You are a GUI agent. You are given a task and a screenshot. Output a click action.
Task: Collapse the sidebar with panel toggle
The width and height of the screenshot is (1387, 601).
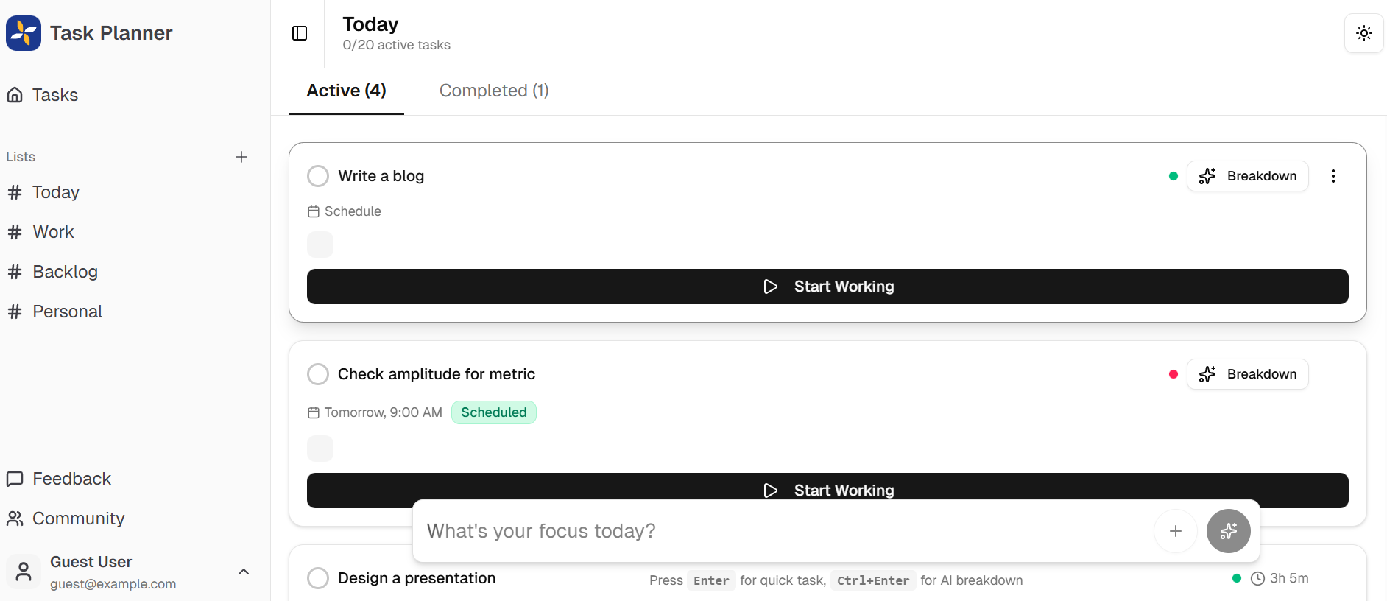click(x=299, y=33)
